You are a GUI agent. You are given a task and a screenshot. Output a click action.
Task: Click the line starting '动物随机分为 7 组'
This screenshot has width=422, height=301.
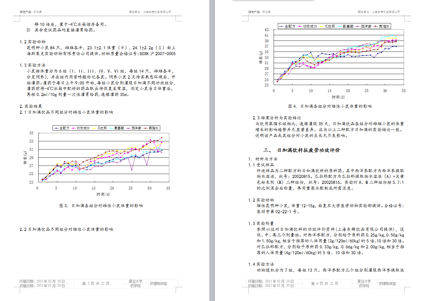point(331,270)
